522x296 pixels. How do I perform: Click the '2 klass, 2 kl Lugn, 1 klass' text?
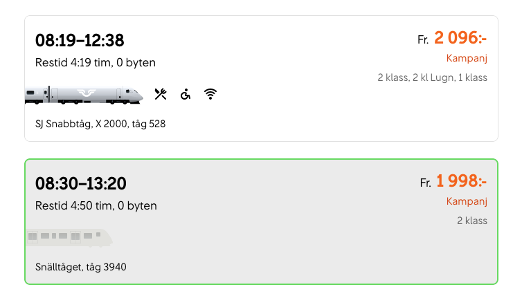click(432, 77)
